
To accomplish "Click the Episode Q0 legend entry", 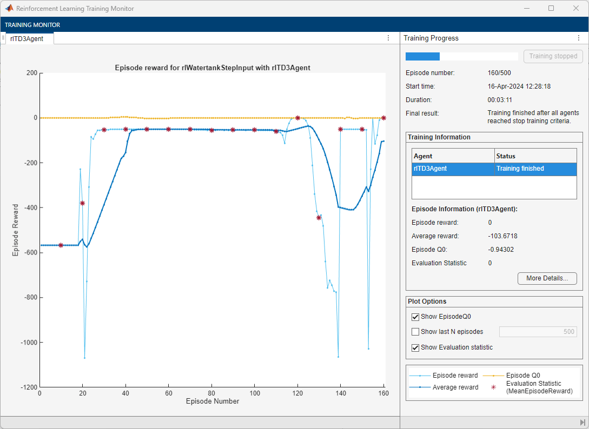I will click(523, 376).
